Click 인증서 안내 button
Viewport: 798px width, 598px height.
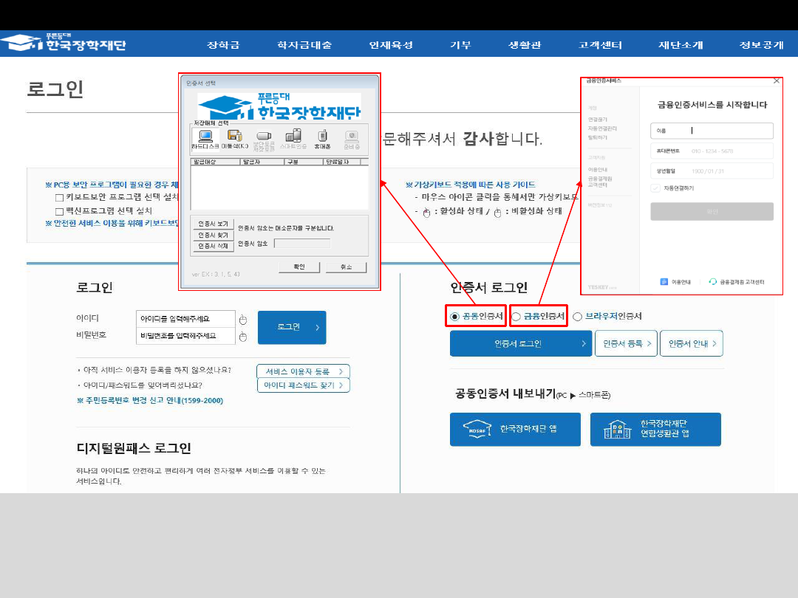coord(692,344)
